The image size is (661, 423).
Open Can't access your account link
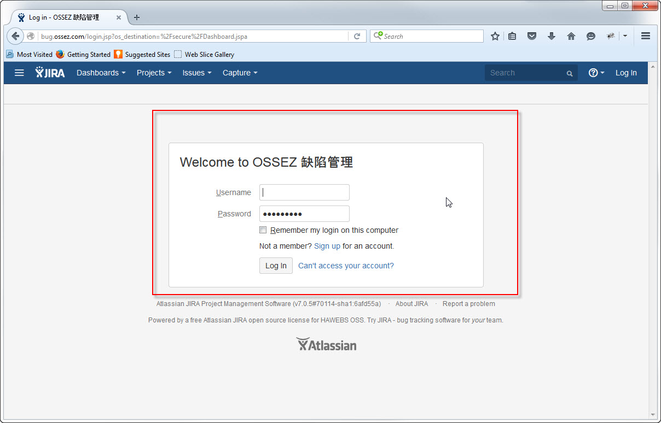point(346,266)
